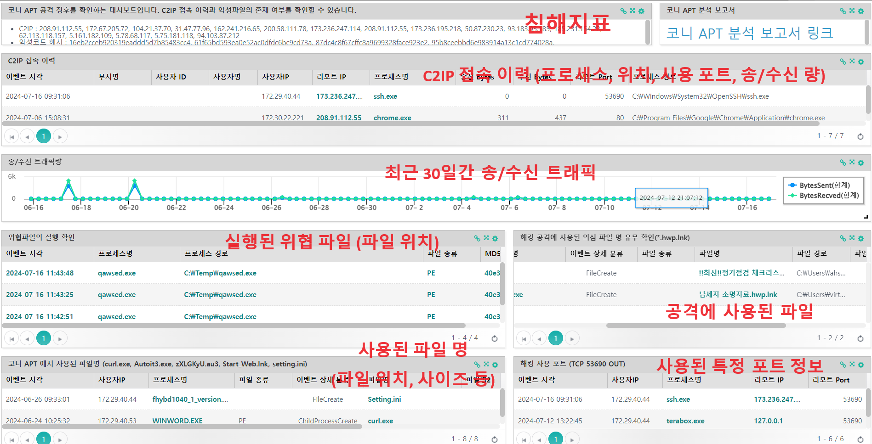Open settings gear of 송/수신 트래픽량 panel
Viewport: 872px width, 444px height.
[x=861, y=163]
